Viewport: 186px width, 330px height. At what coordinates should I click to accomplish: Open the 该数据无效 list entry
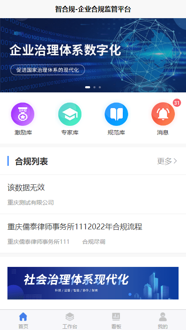point(93,194)
